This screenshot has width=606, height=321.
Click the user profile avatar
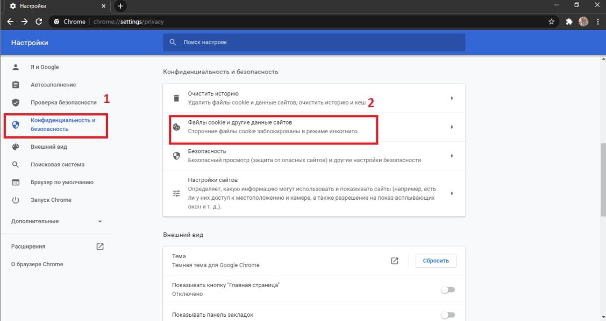(x=583, y=21)
